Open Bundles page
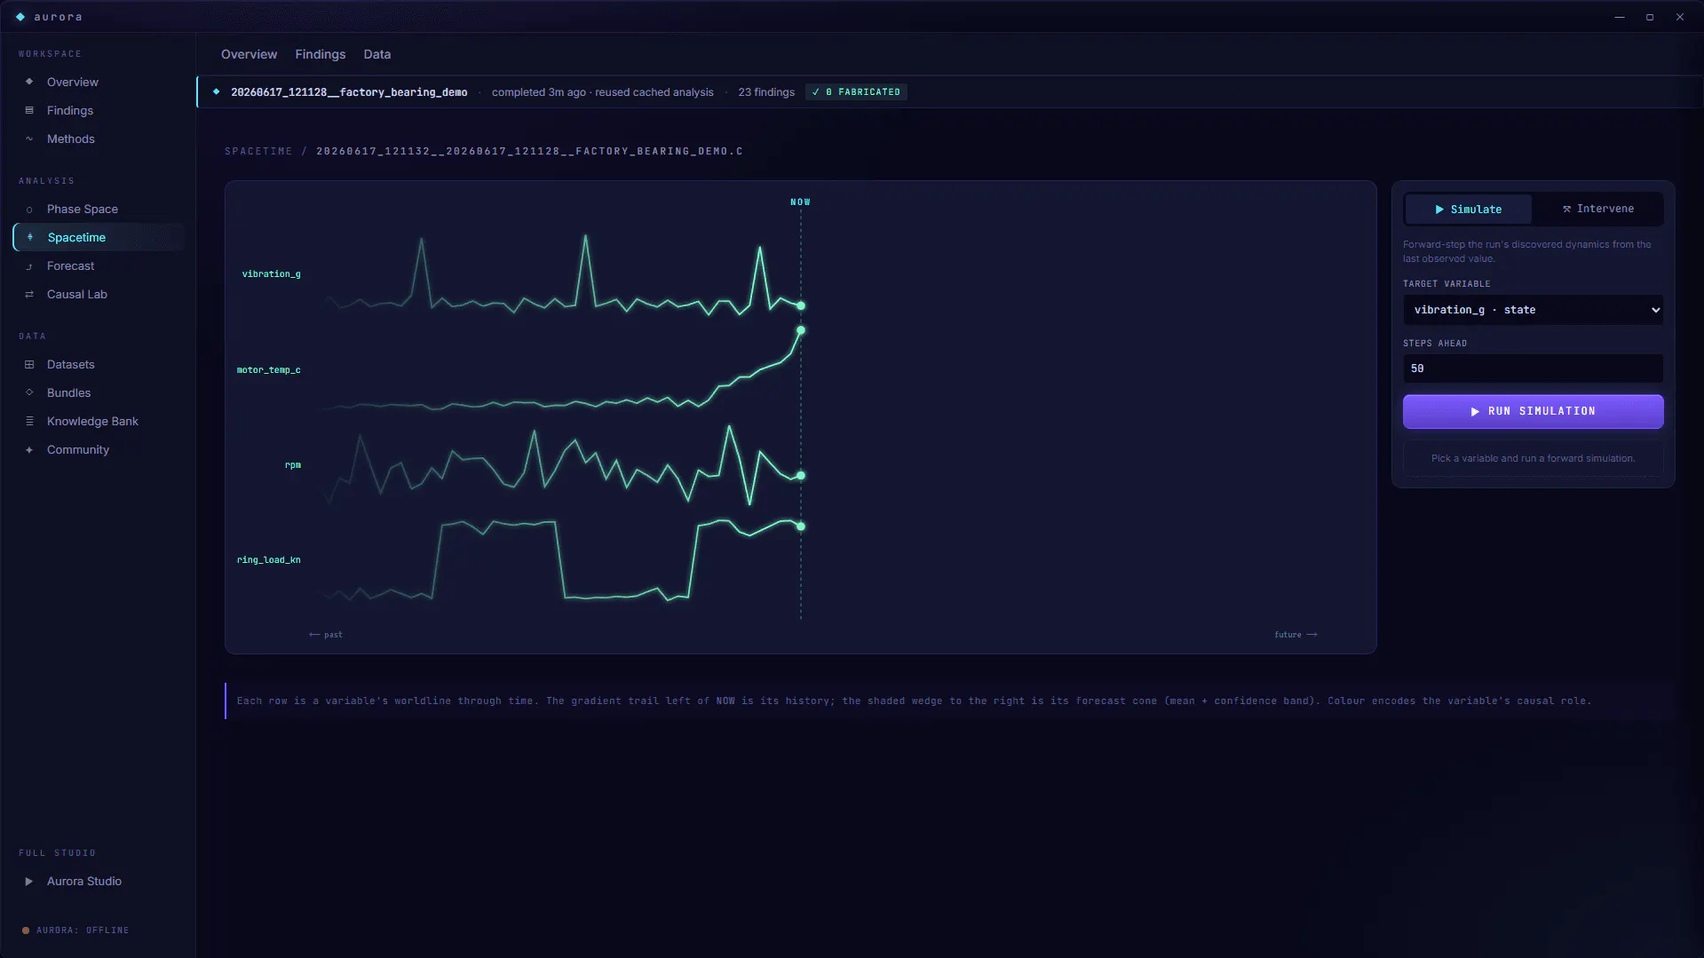1704x958 pixels. pos(99,392)
